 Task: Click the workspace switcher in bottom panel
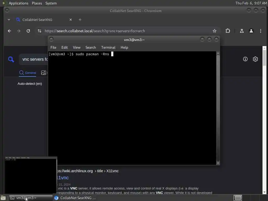point(238,198)
